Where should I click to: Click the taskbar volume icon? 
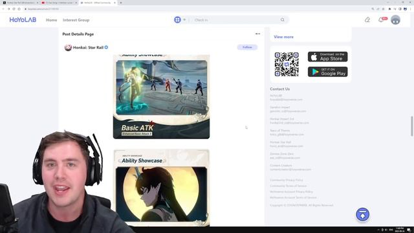(386, 230)
